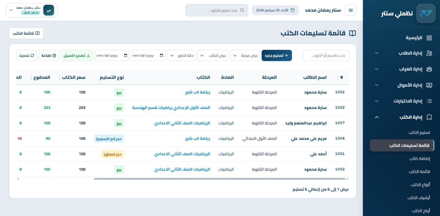Focus the بحث سريع بالكود header search field
This screenshot has height=216, width=440.
click(217, 10)
